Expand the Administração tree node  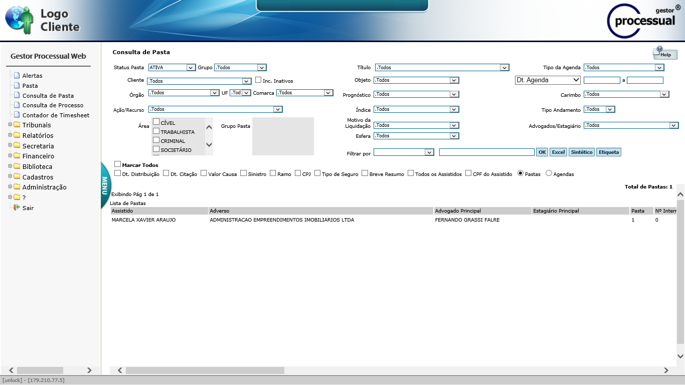click(x=10, y=187)
